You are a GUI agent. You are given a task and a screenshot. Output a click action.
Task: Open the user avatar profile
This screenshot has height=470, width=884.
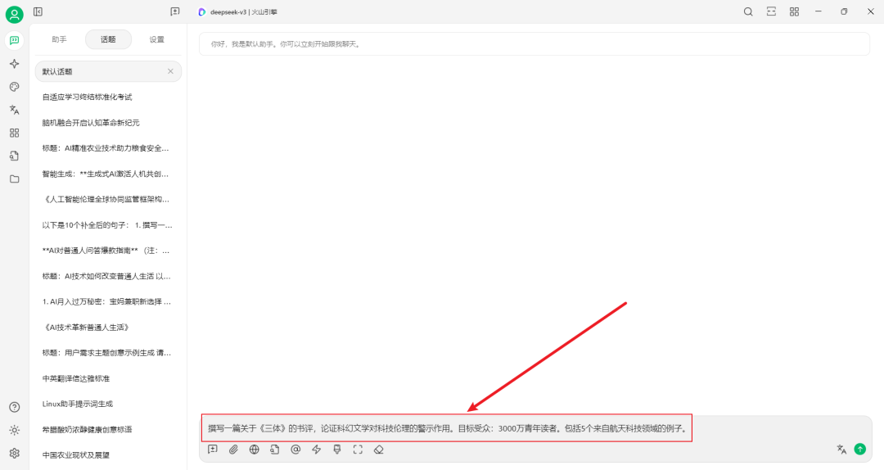tap(14, 14)
